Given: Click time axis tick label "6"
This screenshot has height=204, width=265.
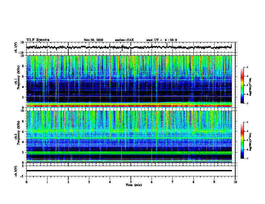Looking at the screenshot, I should coord(152,182).
